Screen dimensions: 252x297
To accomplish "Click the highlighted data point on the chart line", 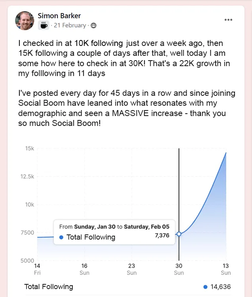I will pyautogui.click(x=179, y=234).
